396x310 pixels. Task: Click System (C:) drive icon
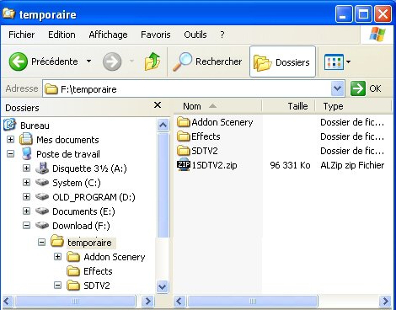(x=42, y=183)
